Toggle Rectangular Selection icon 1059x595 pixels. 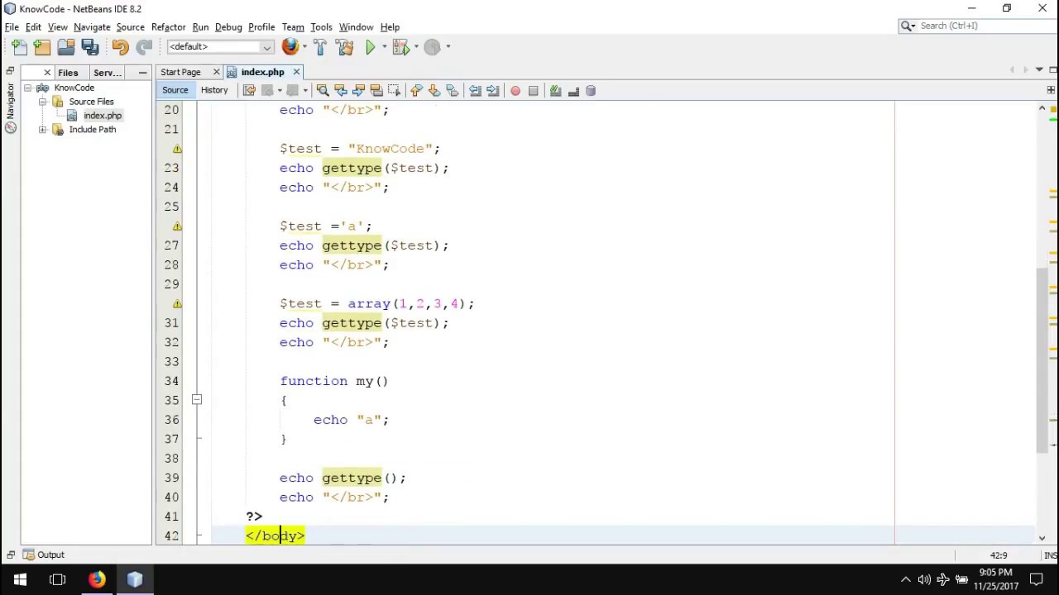coord(394,91)
